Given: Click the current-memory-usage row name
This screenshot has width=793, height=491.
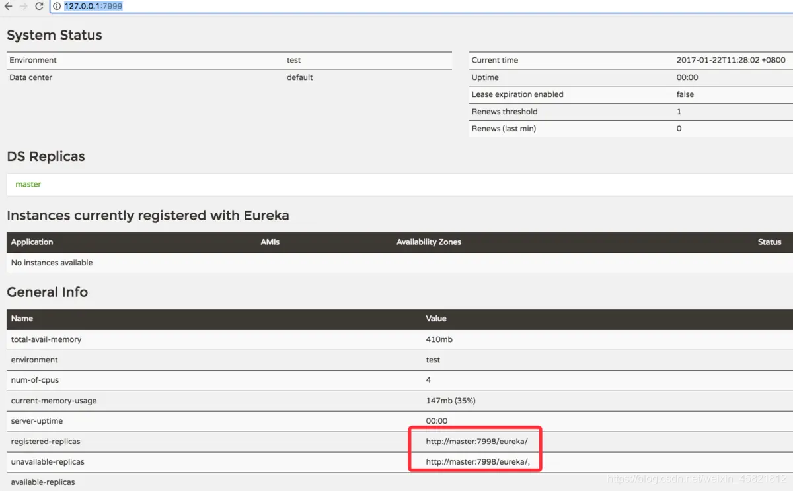Looking at the screenshot, I should click(x=54, y=401).
